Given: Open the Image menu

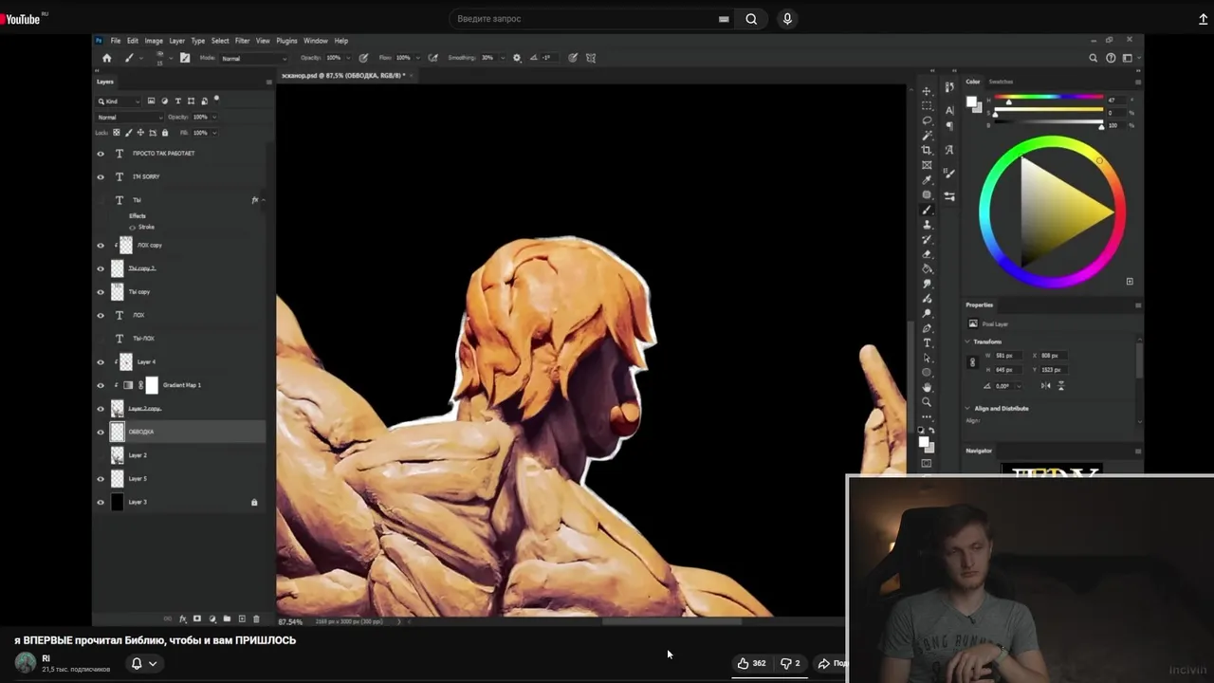Looking at the screenshot, I should 154,41.
